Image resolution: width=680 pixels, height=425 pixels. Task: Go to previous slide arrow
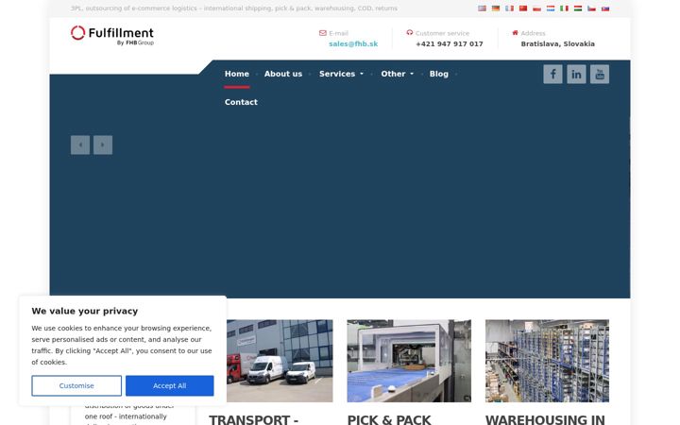point(80,144)
